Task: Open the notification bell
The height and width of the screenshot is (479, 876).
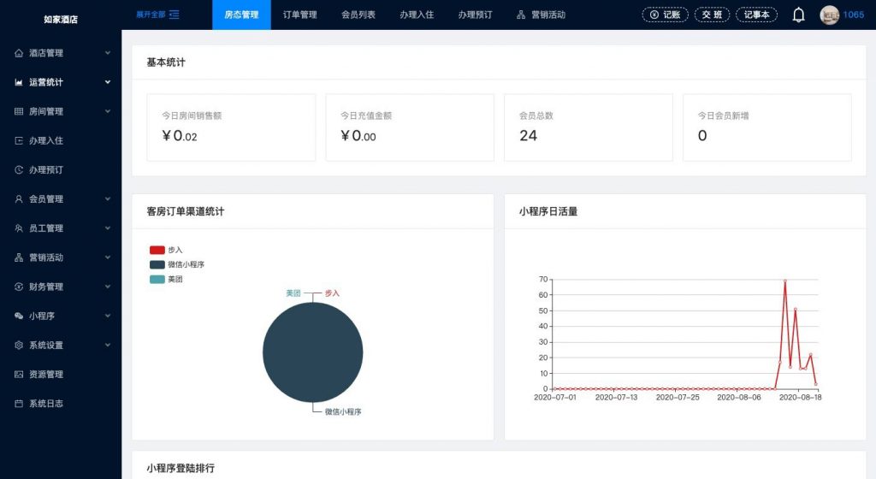Action: (x=799, y=15)
